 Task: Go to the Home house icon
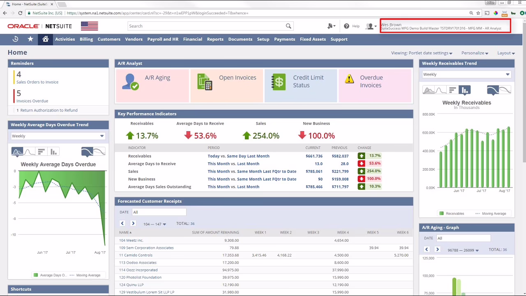(46, 39)
